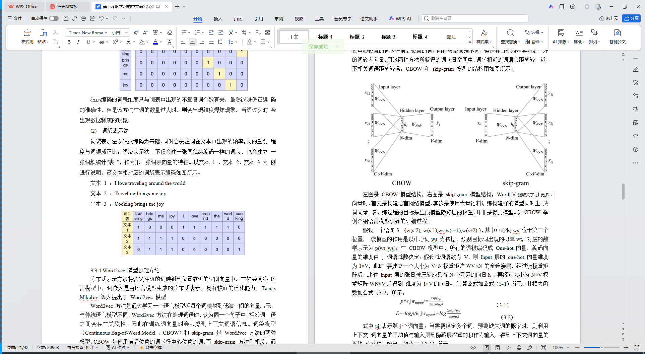The height and width of the screenshot is (354, 645).
Task: Click the 排列 arrange icon
Action: (594, 33)
